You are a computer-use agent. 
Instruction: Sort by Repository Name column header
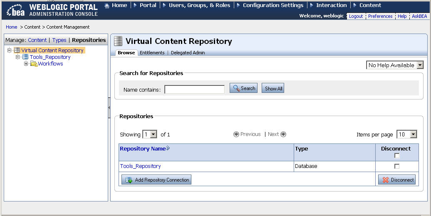[143, 149]
